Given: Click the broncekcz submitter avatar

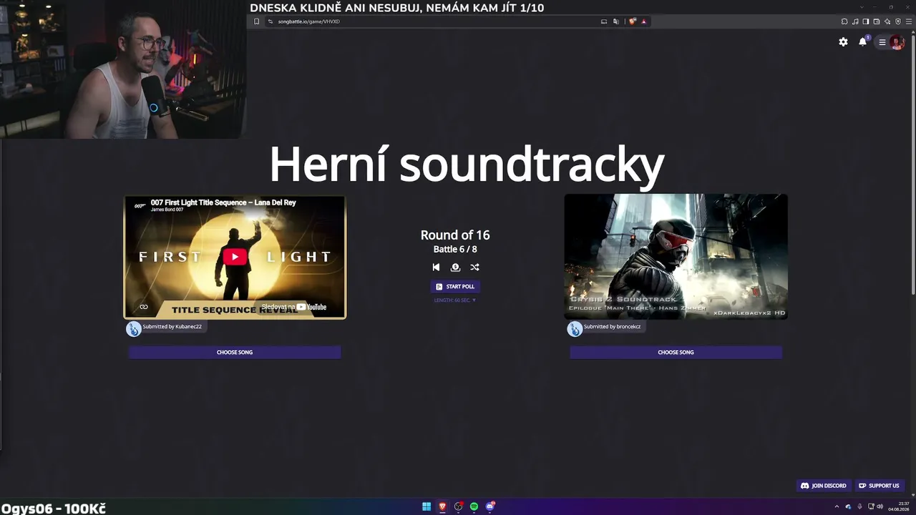Looking at the screenshot, I should click(x=575, y=328).
